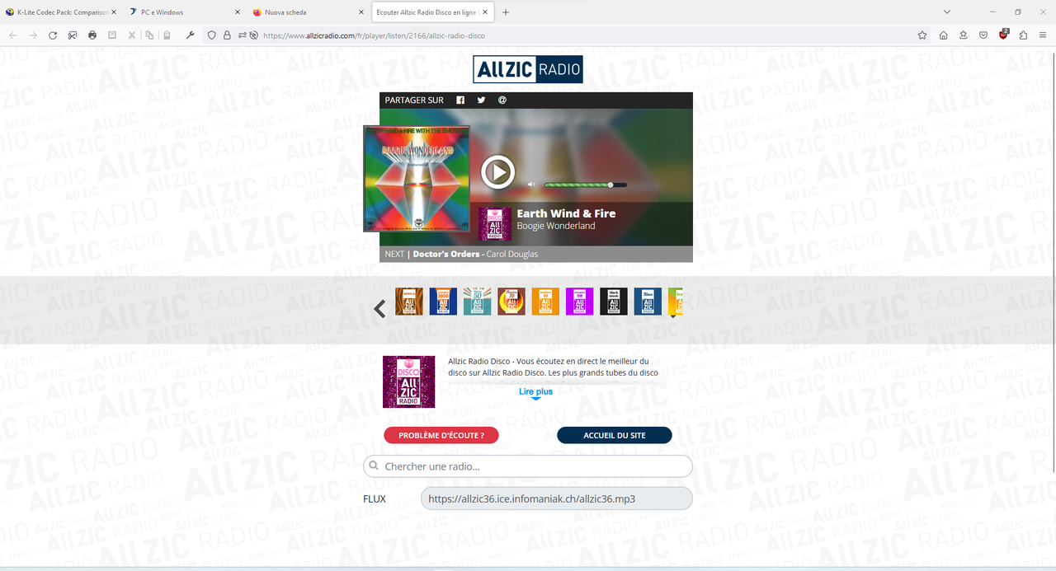Reload the page with the refresh icon
Screen dimensions: 1056x571
(x=52, y=35)
